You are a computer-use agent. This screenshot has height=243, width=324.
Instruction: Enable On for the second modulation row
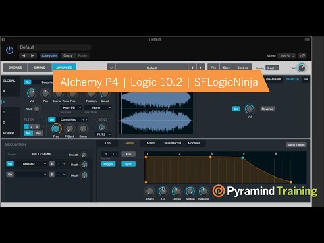10,175
